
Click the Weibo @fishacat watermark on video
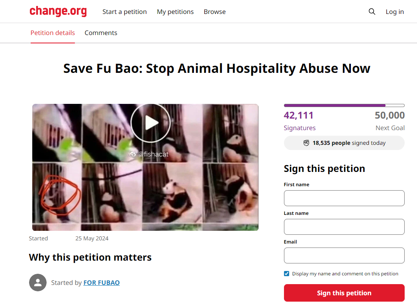(x=149, y=154)
